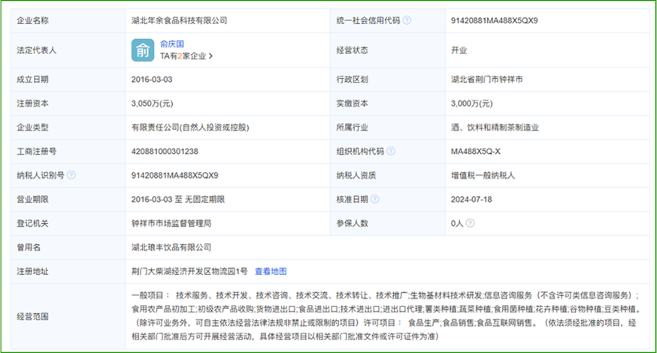Select company name 湖北年余食品科技有限公司
The width and height of the screenshot is (657, 353).
tap(180, 20)
